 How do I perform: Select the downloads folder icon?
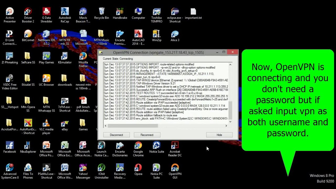[65, 80]
